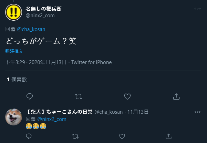The height and width of the screenshot is (143, 207).
Task: Open more options on main tweet
Action: (197, 9)
